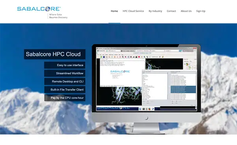Open the By Industry menu
This screenshot has width=237, height=145.
coord(155,11)
